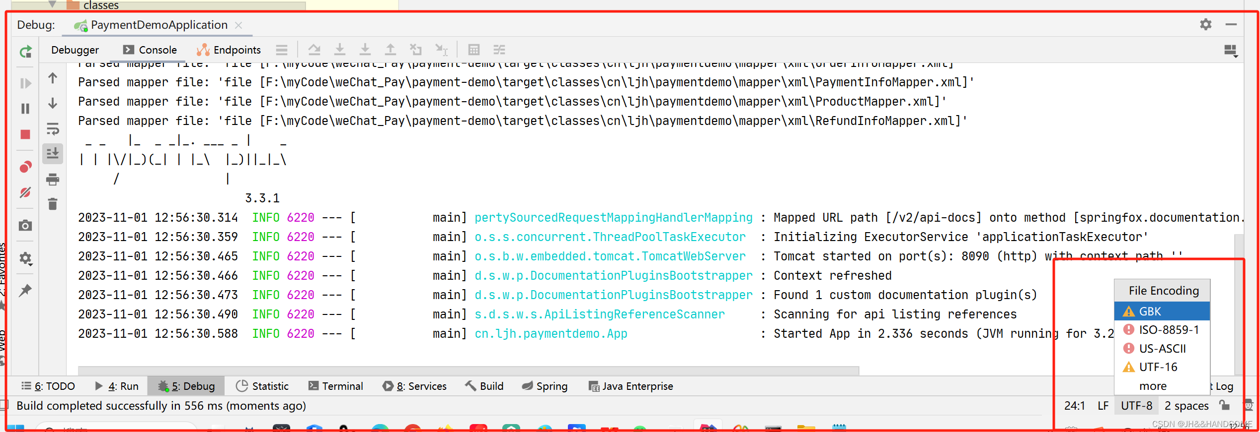Open the Build tool window

pos(484,386)
